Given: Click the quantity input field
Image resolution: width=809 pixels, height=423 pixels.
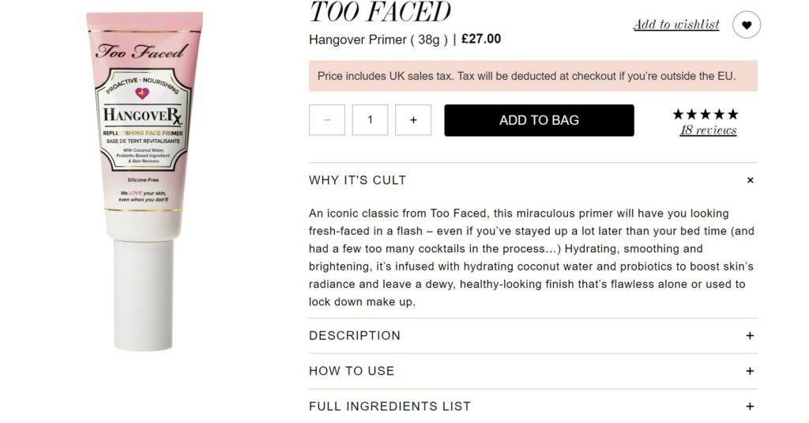Looking at the screenshot, I should pos(370,120).
